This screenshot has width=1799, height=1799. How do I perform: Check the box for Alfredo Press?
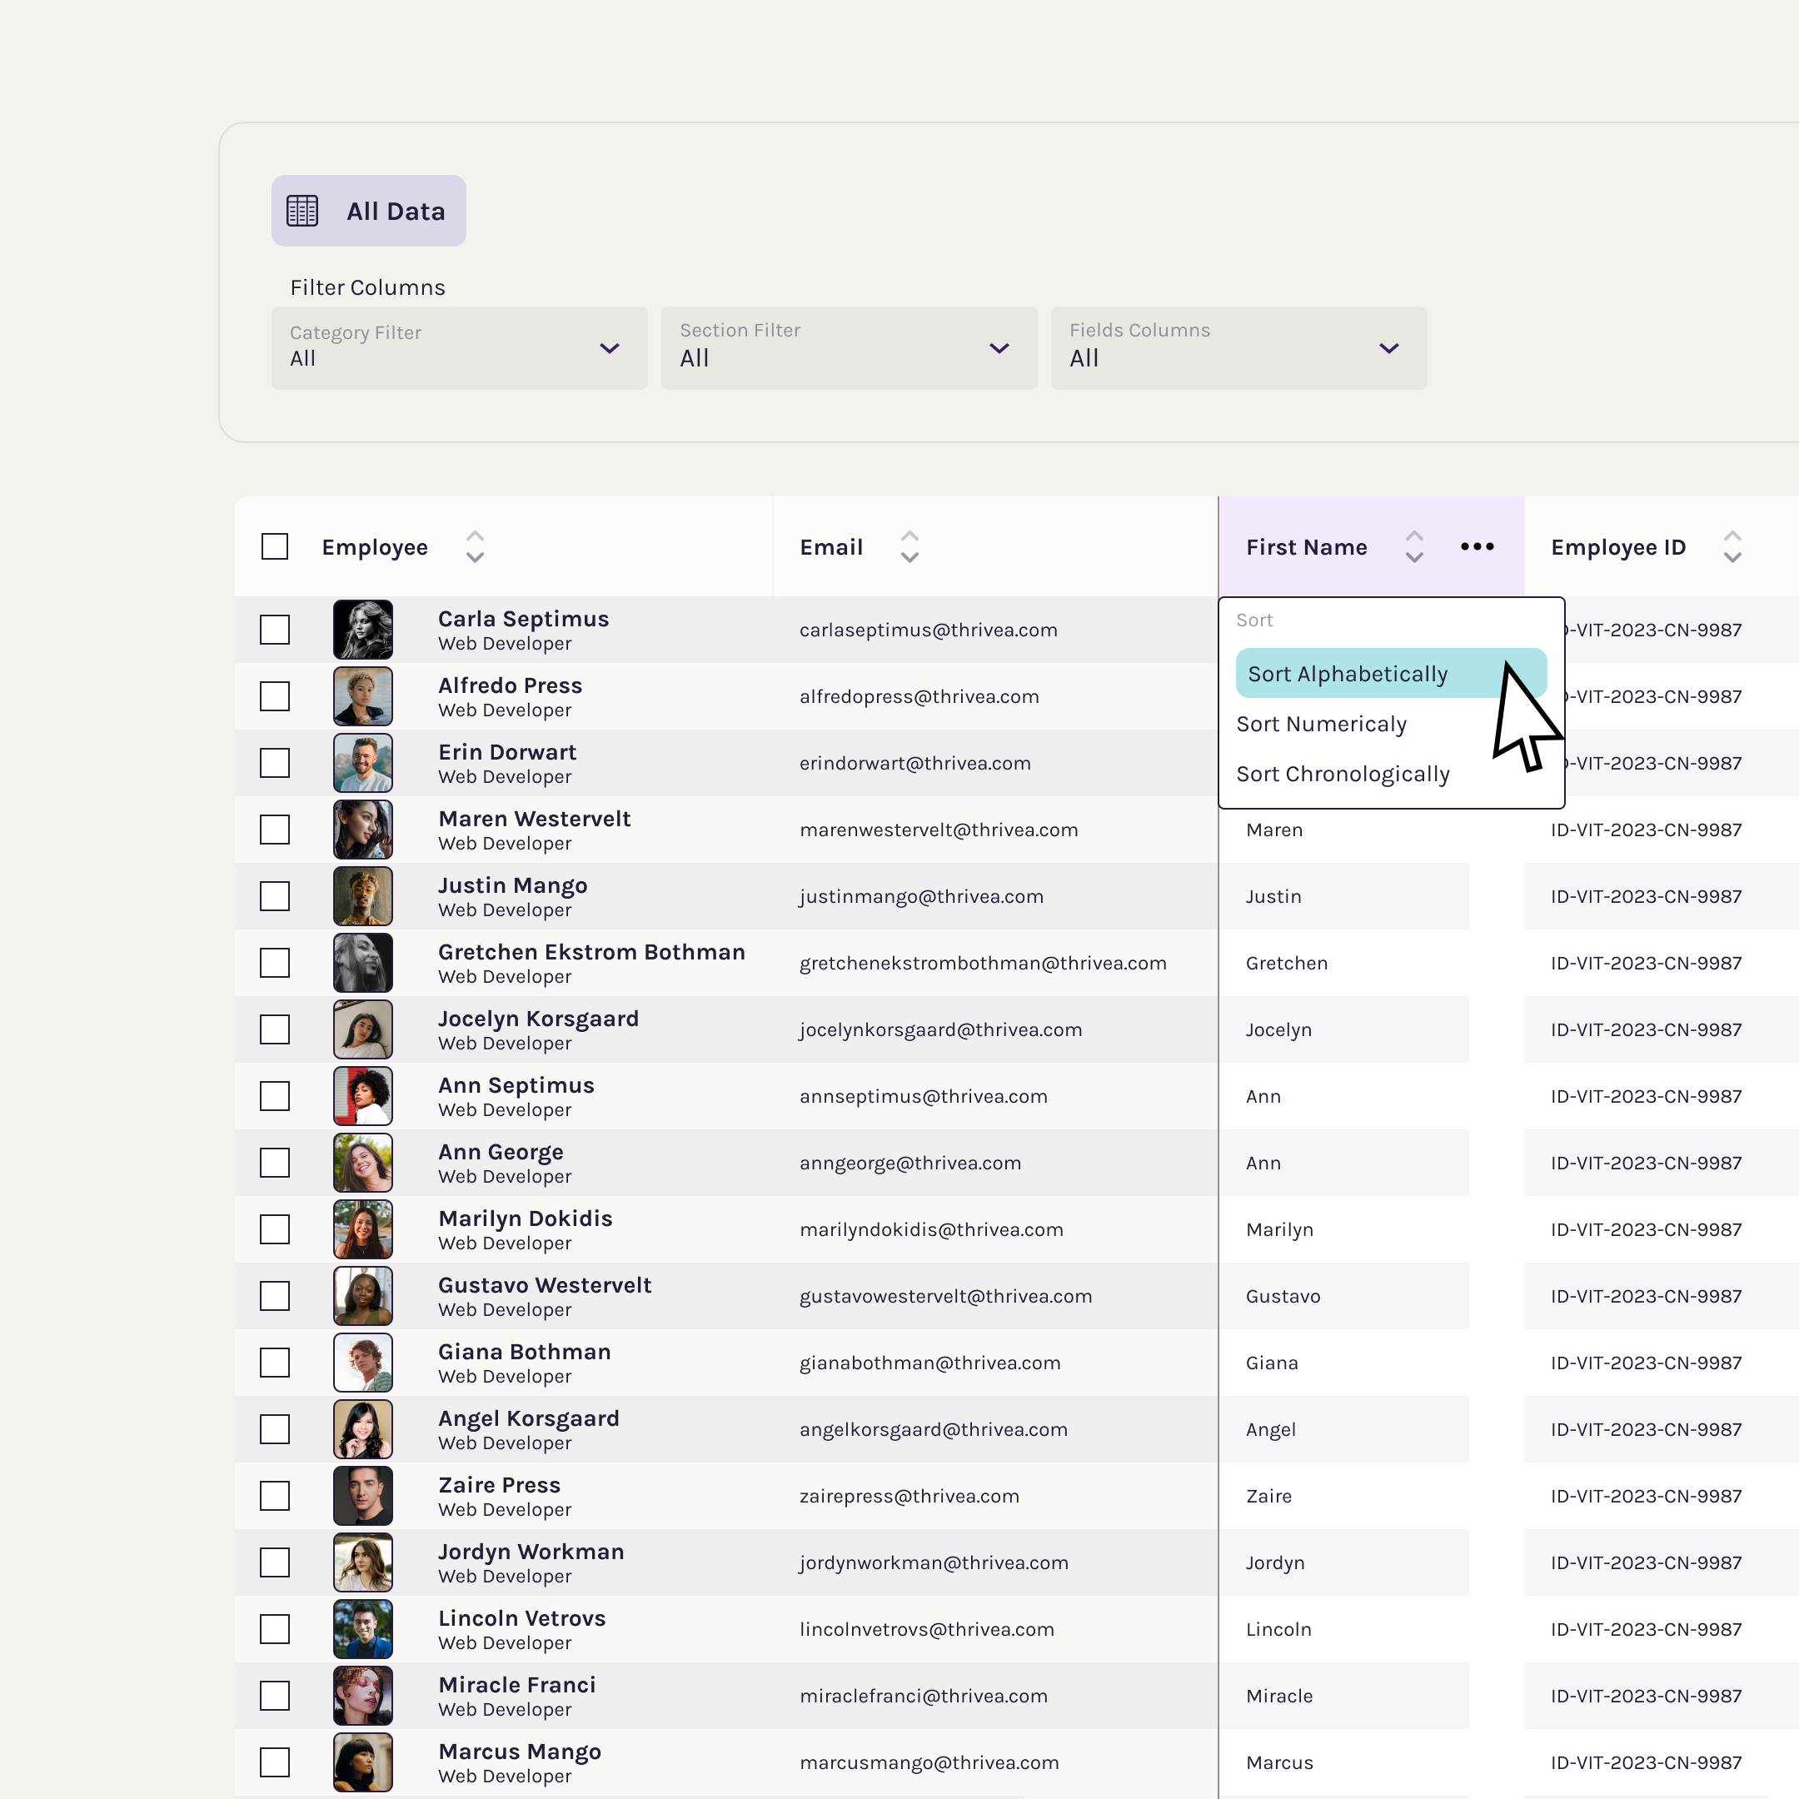tap(275, 696)
